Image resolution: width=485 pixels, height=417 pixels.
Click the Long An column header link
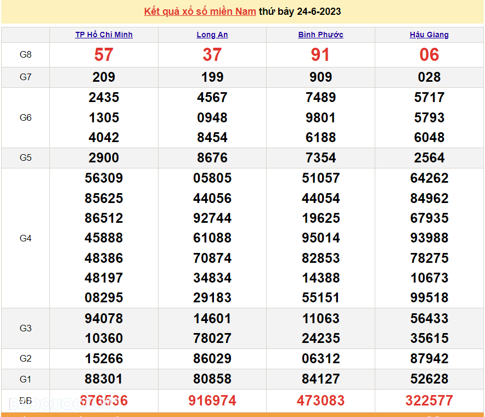tap(212, 35)
